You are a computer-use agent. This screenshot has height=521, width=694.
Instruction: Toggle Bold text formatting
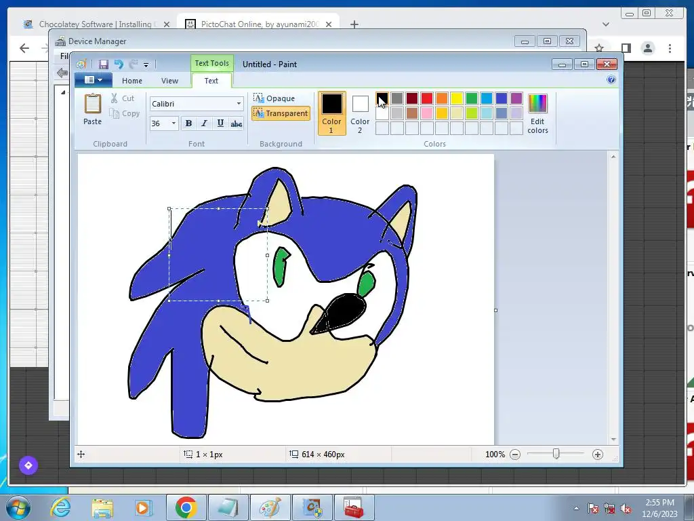[x=188, y=123]
